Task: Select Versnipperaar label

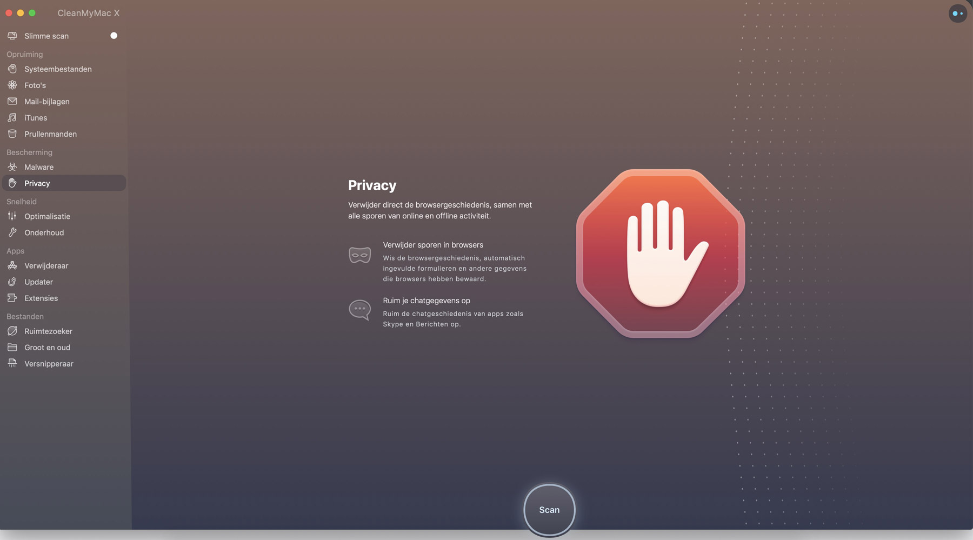Action: coord(49,364)
